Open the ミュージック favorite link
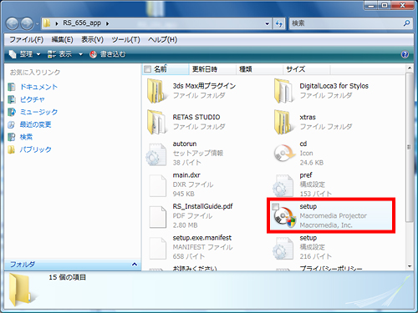The image size is (418, 313). [38, 112]
